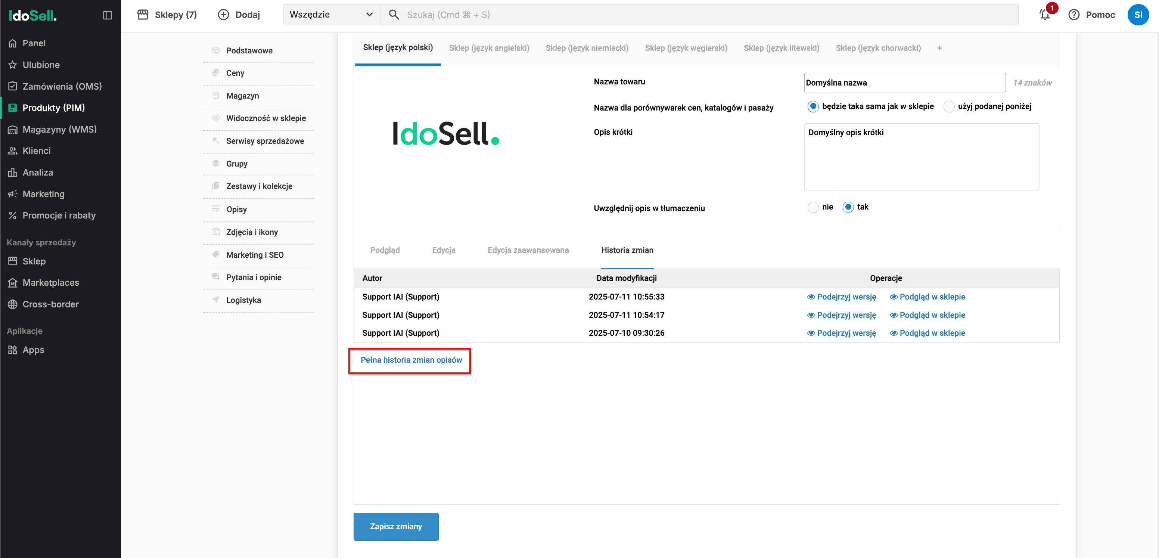
Task: Open Pełna historia zmian opisów link
Action: tap(411, 360)
